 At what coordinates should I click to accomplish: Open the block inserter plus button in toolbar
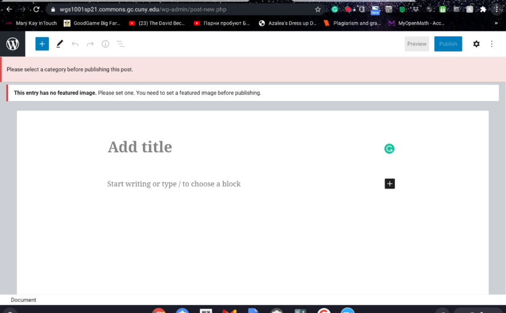tap(42, 44)
